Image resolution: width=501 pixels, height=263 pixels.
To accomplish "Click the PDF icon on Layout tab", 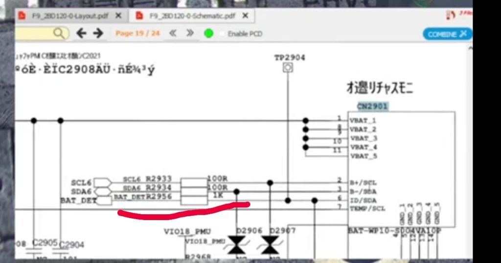I will pyautogui.click(x=22, y=16).
